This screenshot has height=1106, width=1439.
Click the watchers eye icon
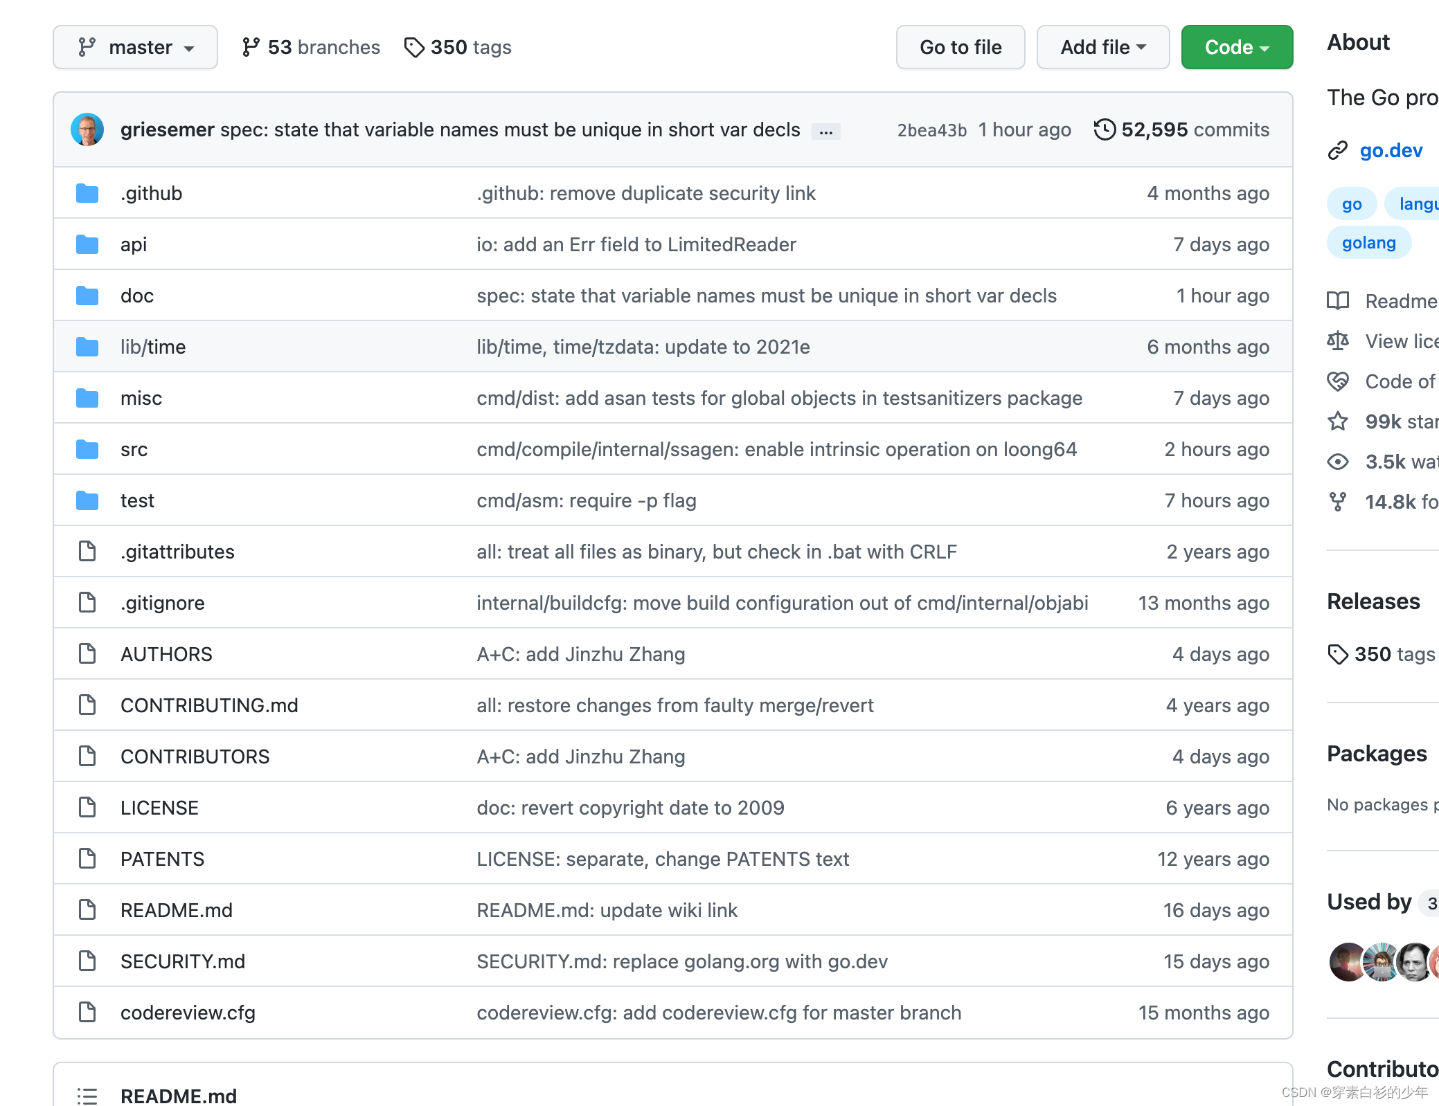point(1338,462)
